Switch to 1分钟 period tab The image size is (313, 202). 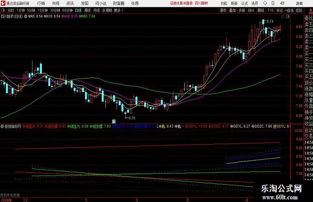point(21,10)
